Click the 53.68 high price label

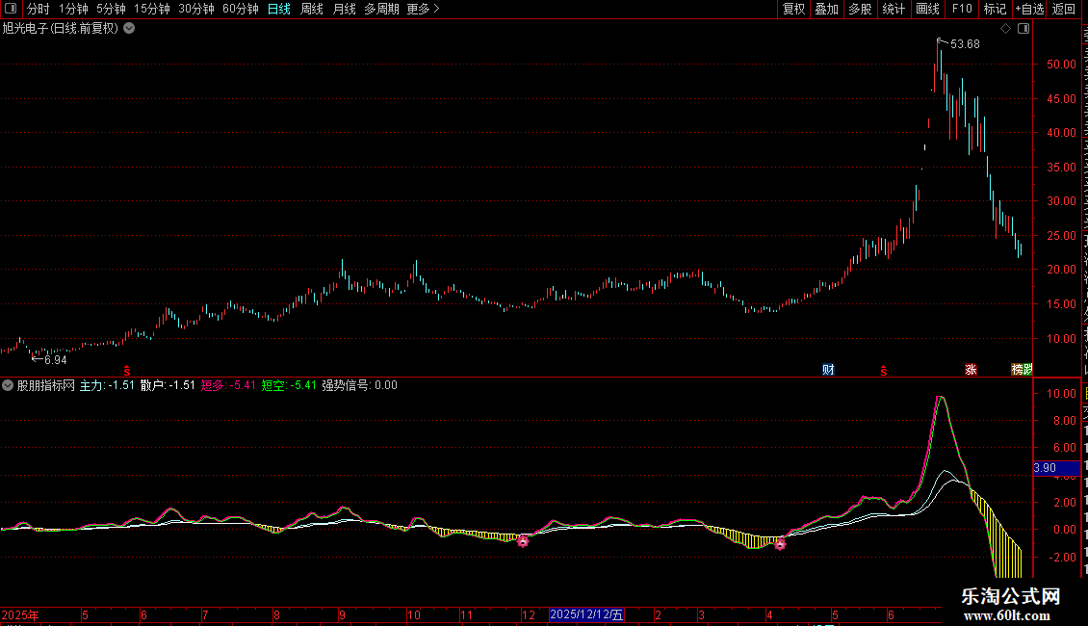[965, 44]
